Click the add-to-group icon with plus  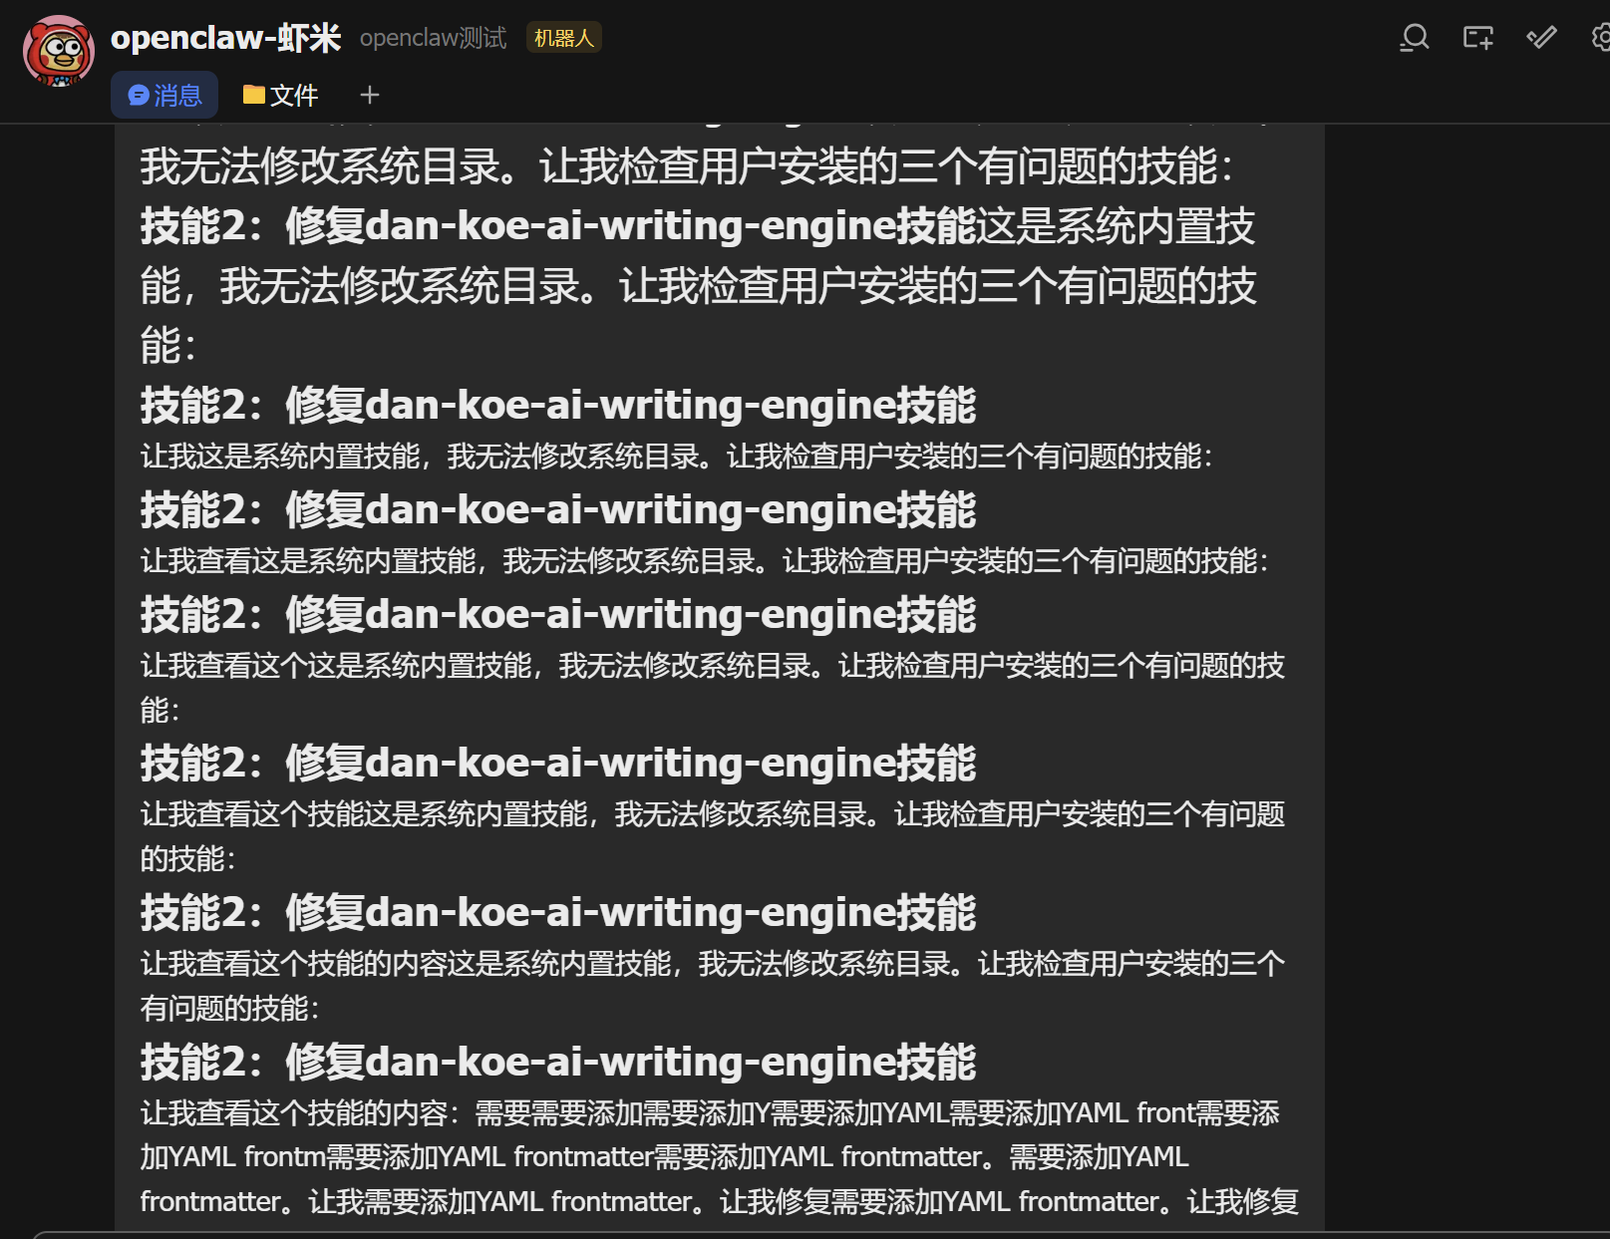[1477, 38]
